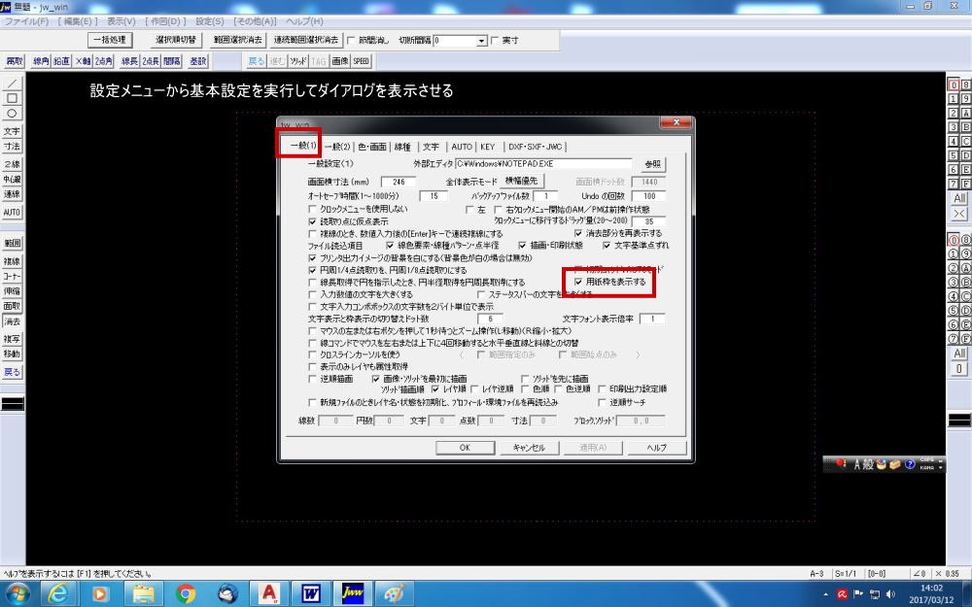Click the キャンセル button
The image size is (972, 607).
(529, 447)
